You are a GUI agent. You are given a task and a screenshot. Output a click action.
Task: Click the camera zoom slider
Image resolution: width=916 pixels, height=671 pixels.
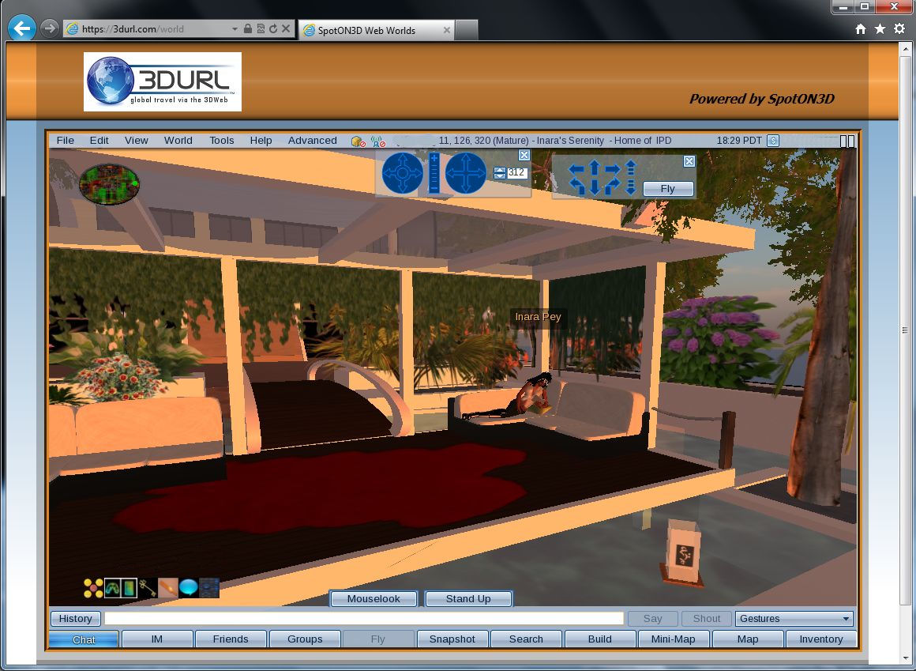click(x=434, y=173)
